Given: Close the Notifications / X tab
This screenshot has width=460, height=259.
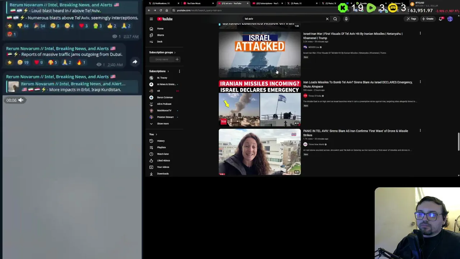Looking at the screenshot, I should point(178,3).
